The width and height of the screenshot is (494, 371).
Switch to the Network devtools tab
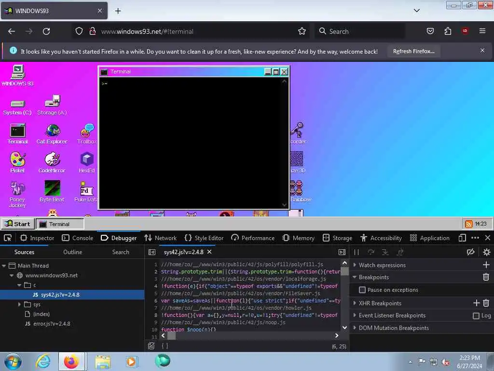click(x=161, y=238)
